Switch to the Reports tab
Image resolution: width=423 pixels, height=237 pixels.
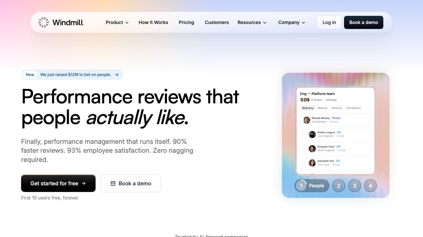[323, 108]
